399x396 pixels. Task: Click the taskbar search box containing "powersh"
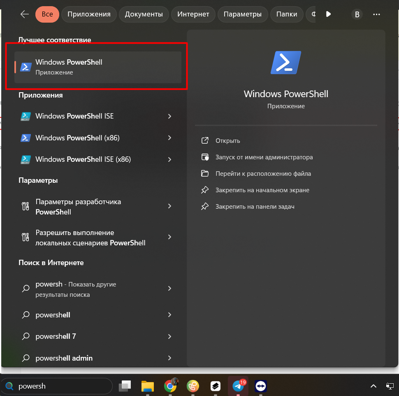tap(56, 386)
